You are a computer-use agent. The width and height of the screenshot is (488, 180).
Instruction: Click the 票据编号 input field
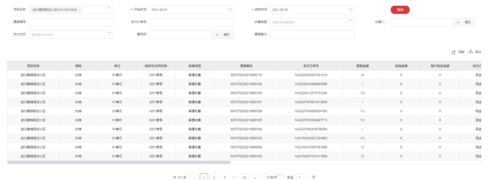[71, 22]
